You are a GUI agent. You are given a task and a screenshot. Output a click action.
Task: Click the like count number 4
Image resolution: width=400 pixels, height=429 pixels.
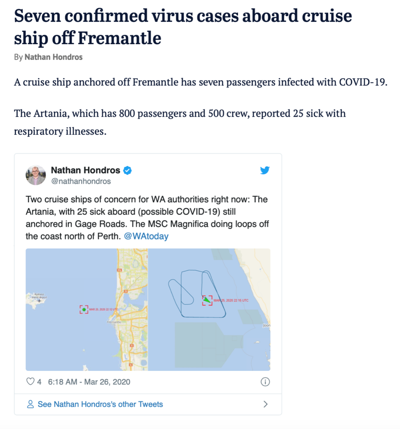pyautogui.click(x=39, y=382)
